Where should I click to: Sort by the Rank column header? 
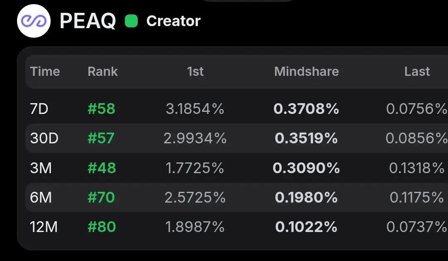point(102,71)
